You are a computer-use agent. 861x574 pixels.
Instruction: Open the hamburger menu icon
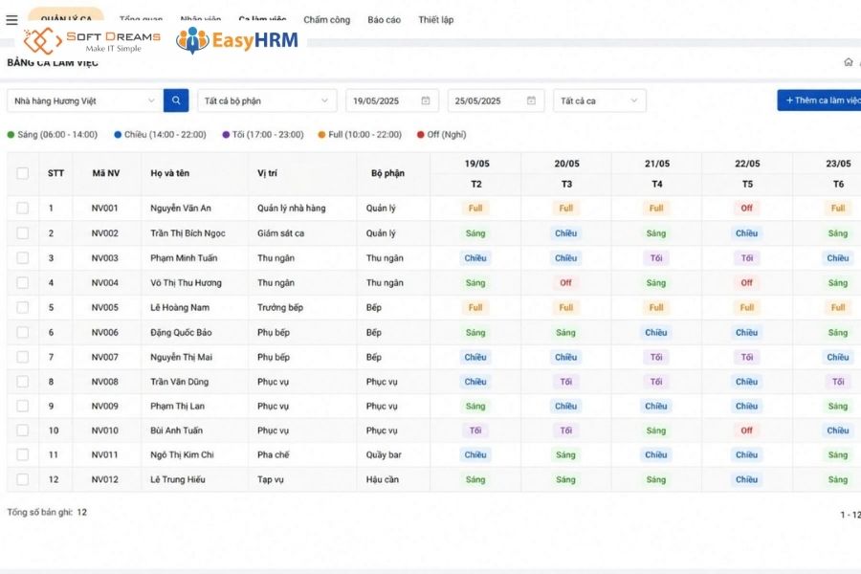click(x=11, y=20)
